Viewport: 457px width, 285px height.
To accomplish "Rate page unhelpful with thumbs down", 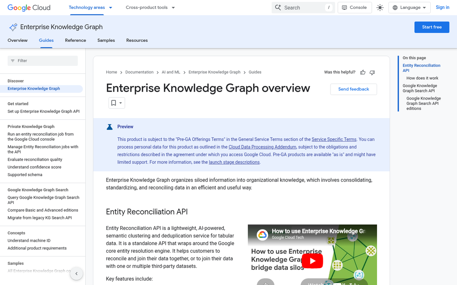I will [x=372, y=72].
